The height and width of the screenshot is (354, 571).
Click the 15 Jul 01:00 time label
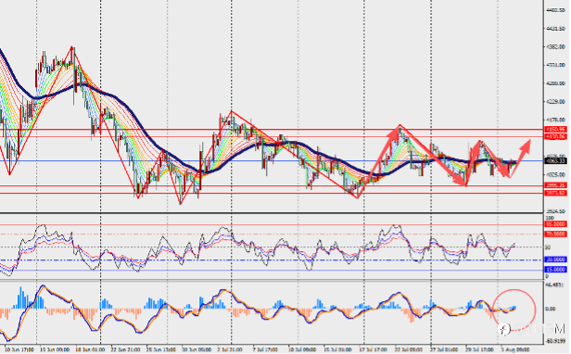tap(338, 350)
